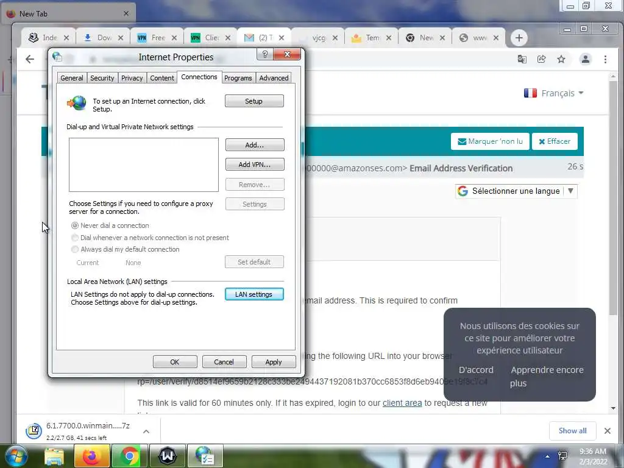Open the Windows Start menu
Screen dimensions: 624x468
tap(16, 456)
